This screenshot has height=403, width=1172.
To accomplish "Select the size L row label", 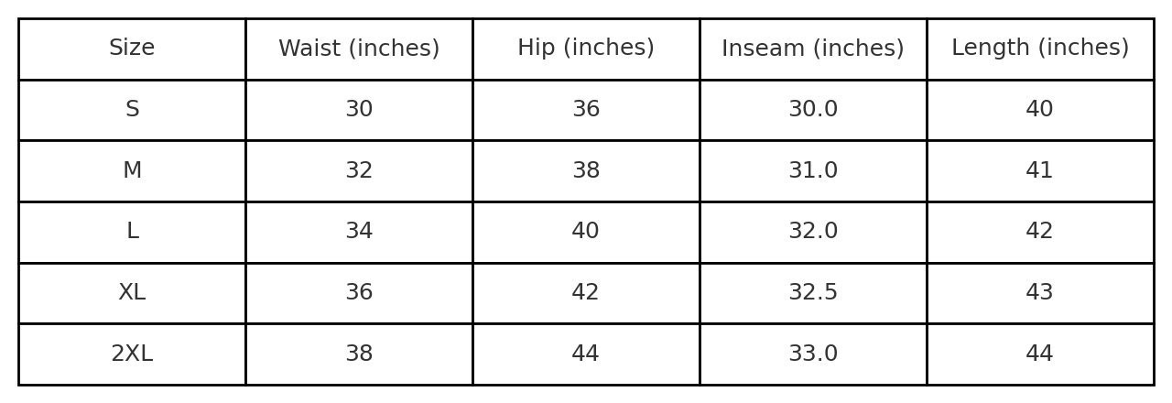I will point(132,232).
